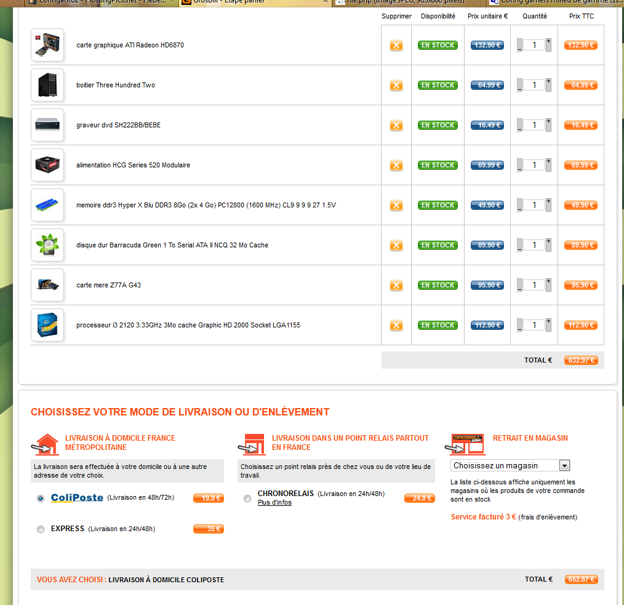Image resolution: width=624 pixels, height=605 pixels.
Task: Remove the ATI Radeon HD6870 graphics card
Action: 396,46
